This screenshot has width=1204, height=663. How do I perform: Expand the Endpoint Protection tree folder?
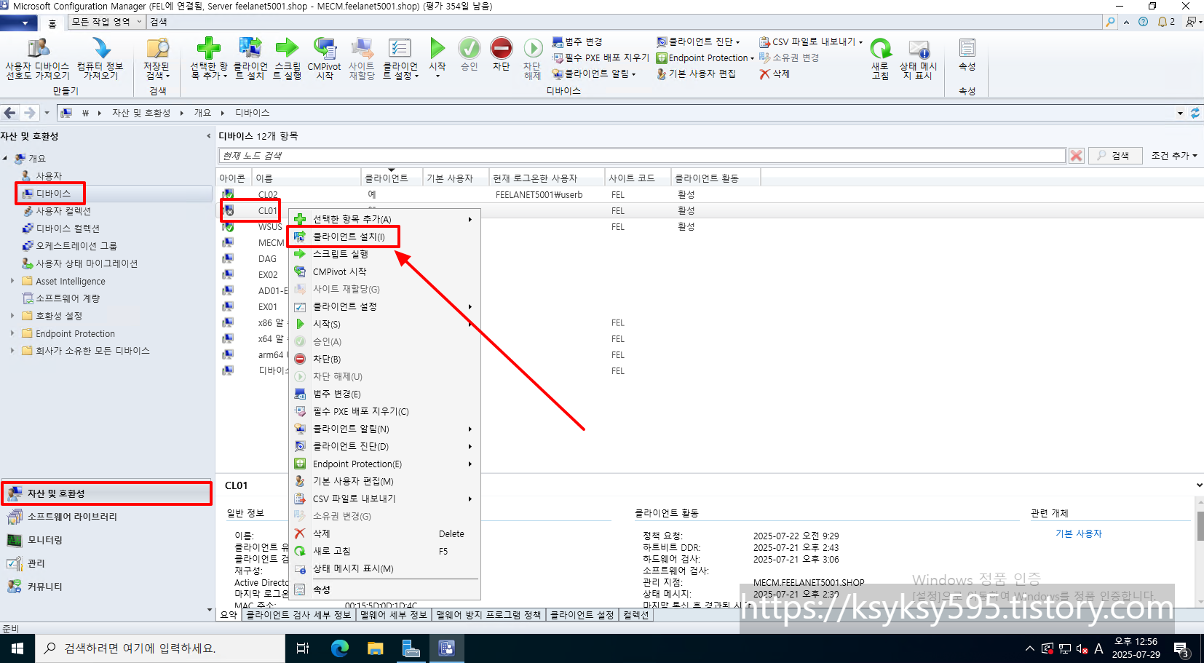point(12,333)
